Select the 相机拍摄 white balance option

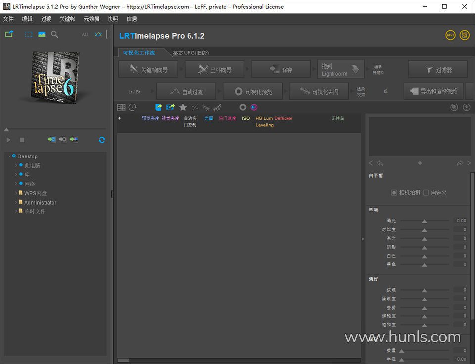click(x=406, y=193)
